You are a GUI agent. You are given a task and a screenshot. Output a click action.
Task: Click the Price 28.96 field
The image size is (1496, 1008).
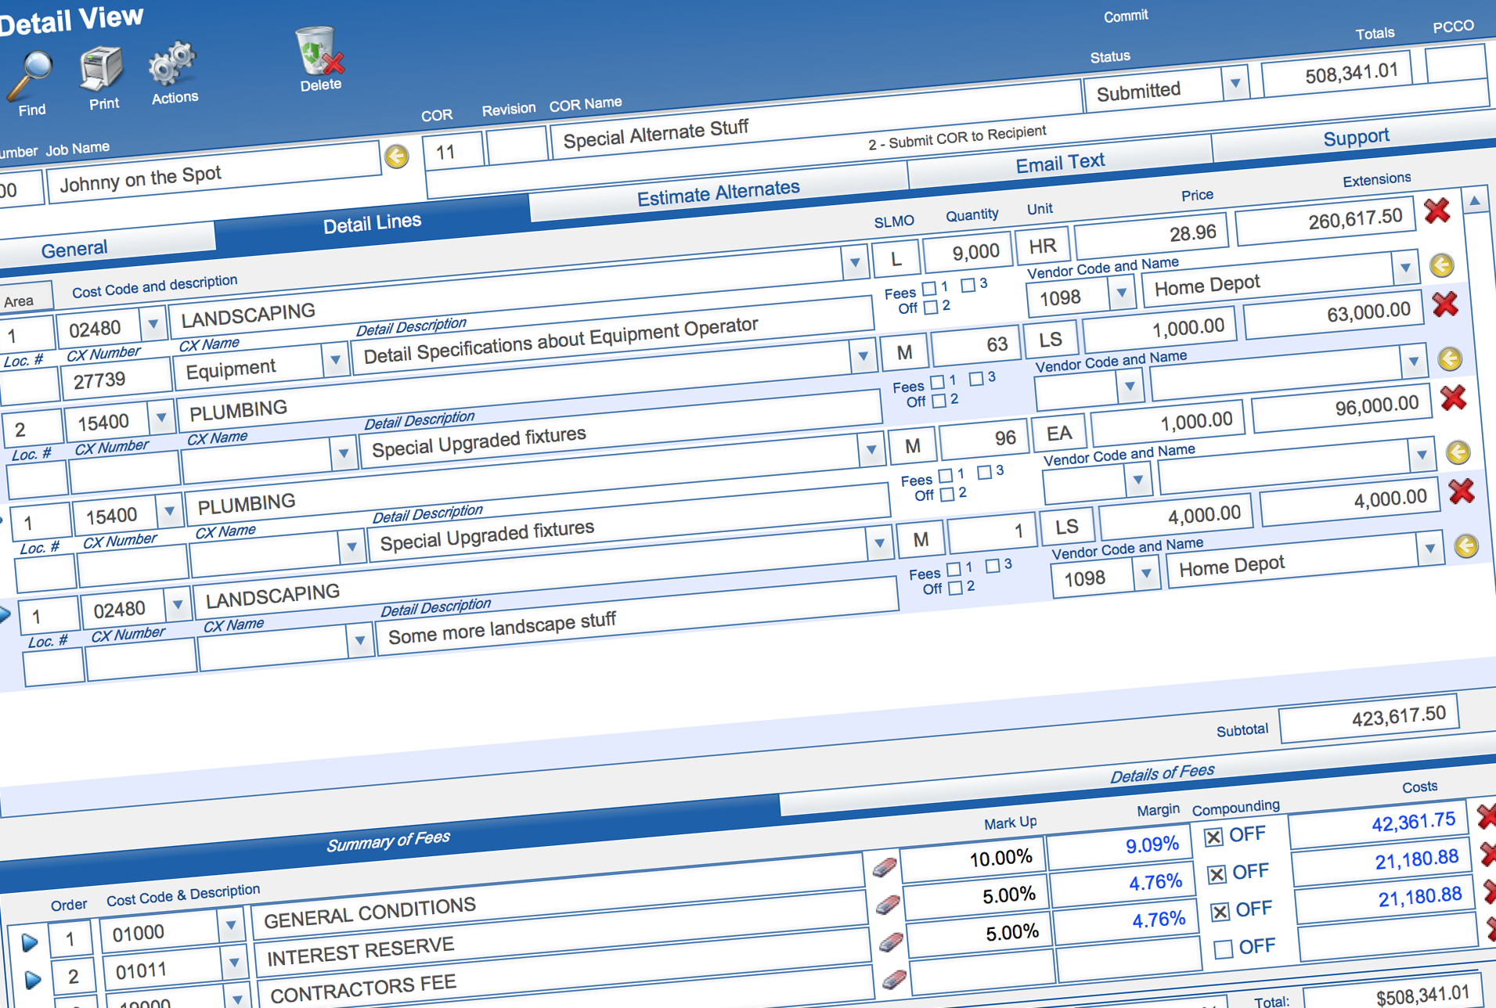point(1151,235)
